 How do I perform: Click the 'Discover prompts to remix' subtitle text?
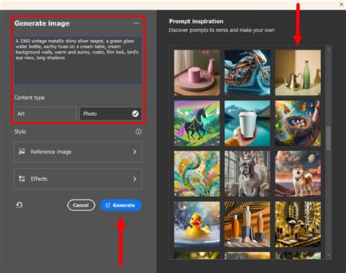click(221, 31)
